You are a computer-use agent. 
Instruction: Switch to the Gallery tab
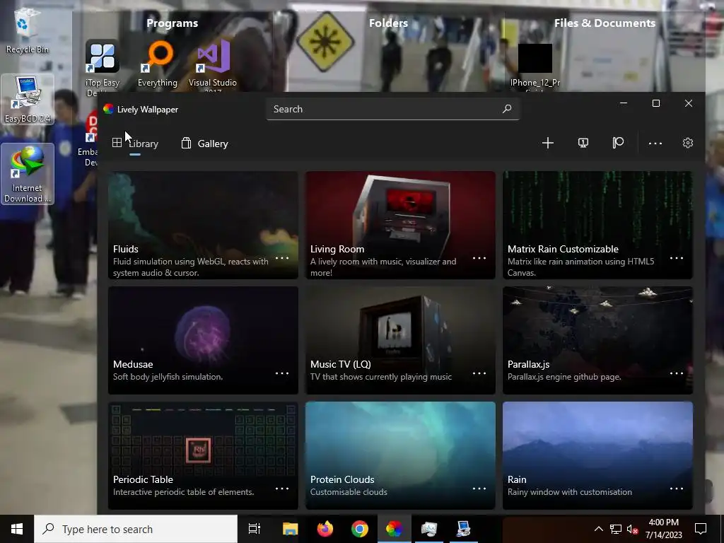(204, 144)
